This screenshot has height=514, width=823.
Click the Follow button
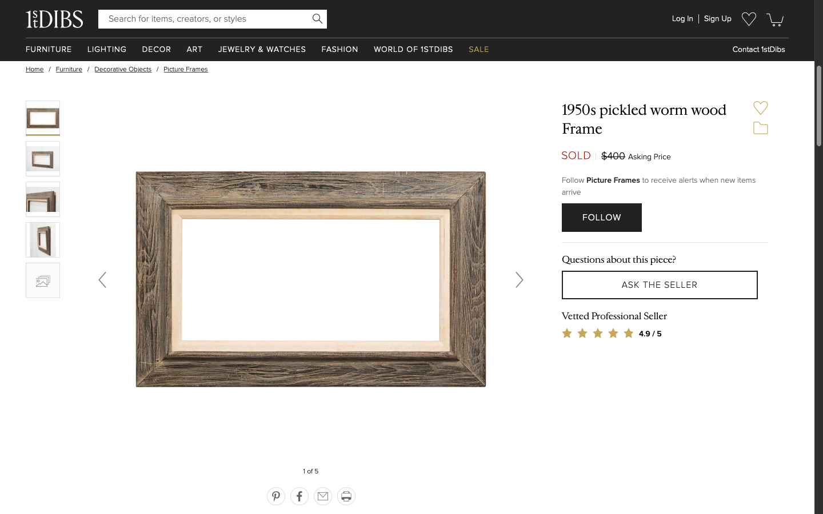click(x=601, y=218)
